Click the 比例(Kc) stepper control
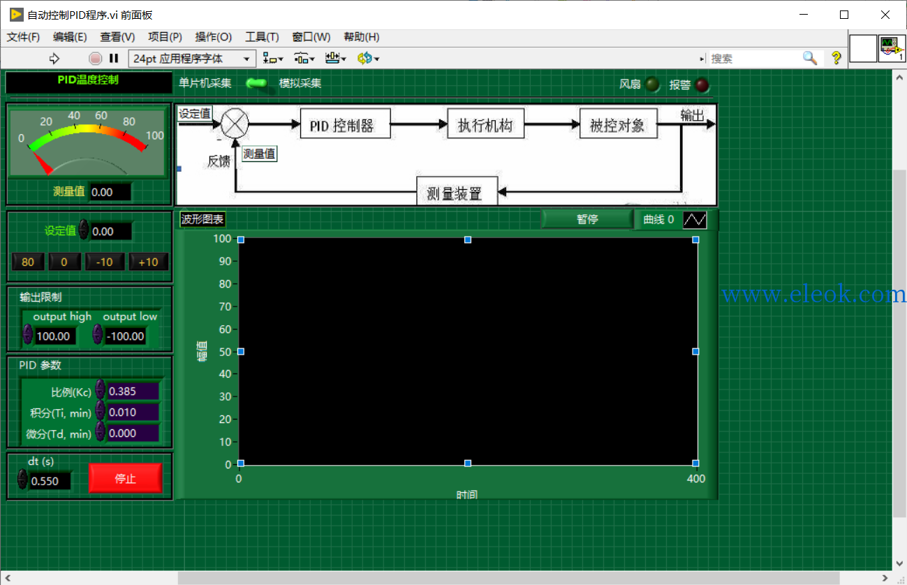This screenshot has width=907, height=585. 101,390
